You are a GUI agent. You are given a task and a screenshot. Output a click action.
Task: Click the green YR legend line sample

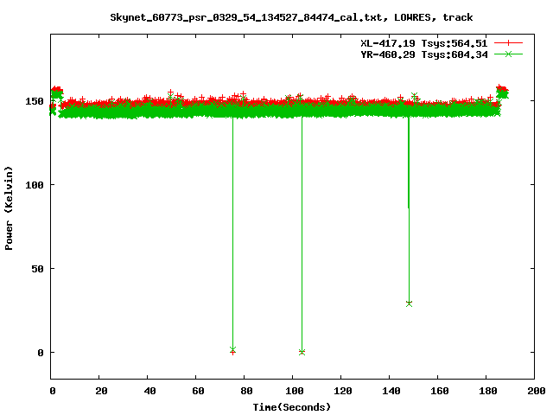(x=508, y=54)
